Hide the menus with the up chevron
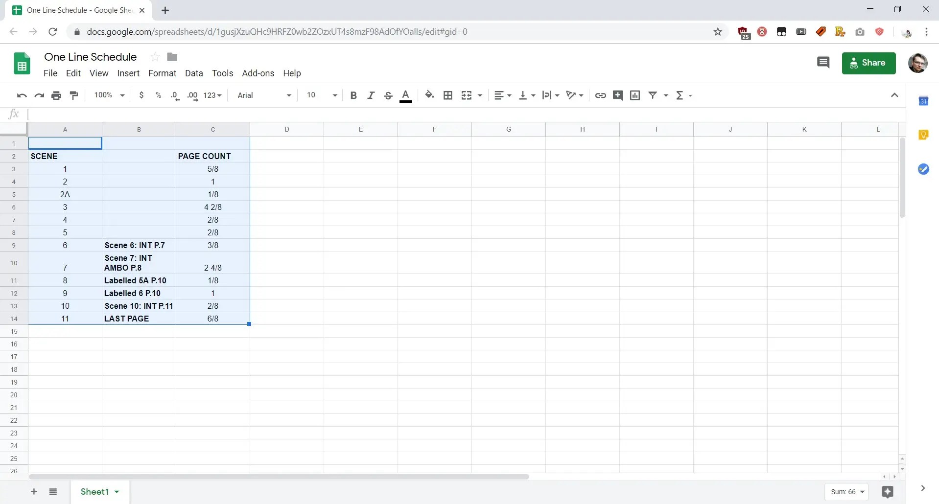The image size is (939, 504). pyautogui.click(x=894, y=95)
